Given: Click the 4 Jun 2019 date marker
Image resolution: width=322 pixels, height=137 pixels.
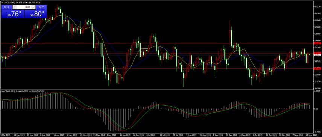Looking at the screenshot, I should 111,135.
